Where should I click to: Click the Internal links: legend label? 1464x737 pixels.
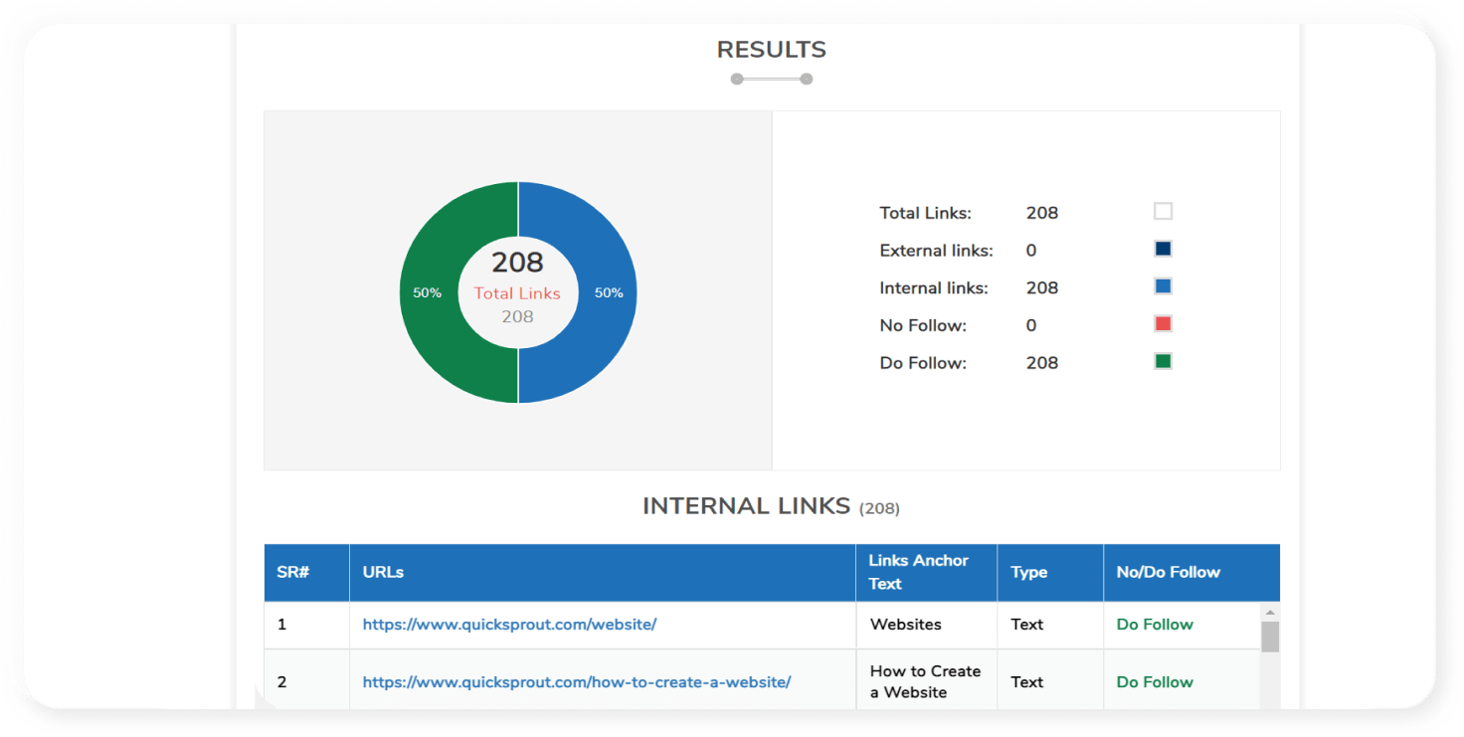(934, 288)
